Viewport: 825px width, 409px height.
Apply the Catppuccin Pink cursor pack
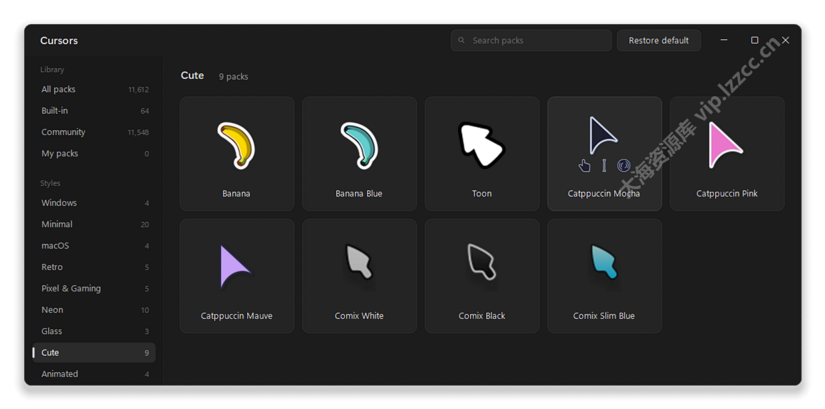pos(727,154)
